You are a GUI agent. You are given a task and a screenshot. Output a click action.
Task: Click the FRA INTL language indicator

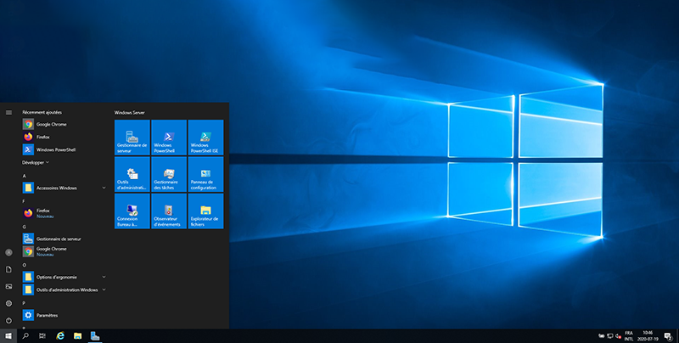pyautogui.click(x=629, y=336)
